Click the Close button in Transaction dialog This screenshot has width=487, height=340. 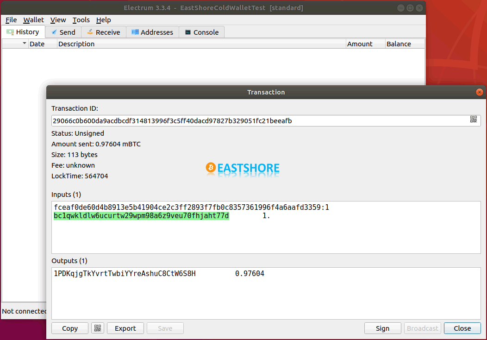pos(462,328)
